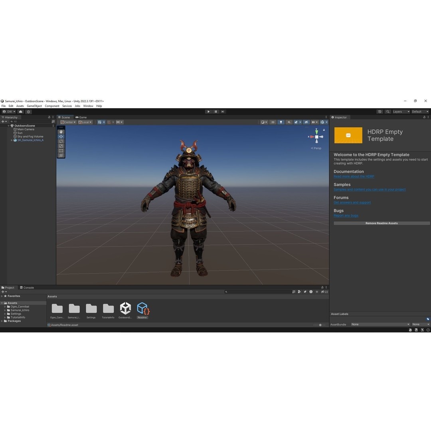
Task: Toggle hidden packages visibility (22)
Action: coord(324,292)
